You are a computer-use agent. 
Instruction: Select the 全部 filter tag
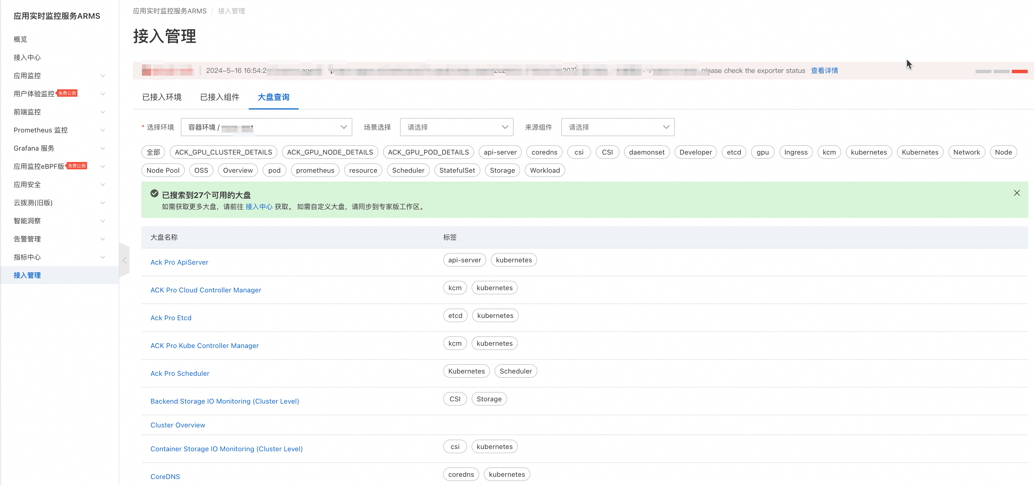click(153, 152)
